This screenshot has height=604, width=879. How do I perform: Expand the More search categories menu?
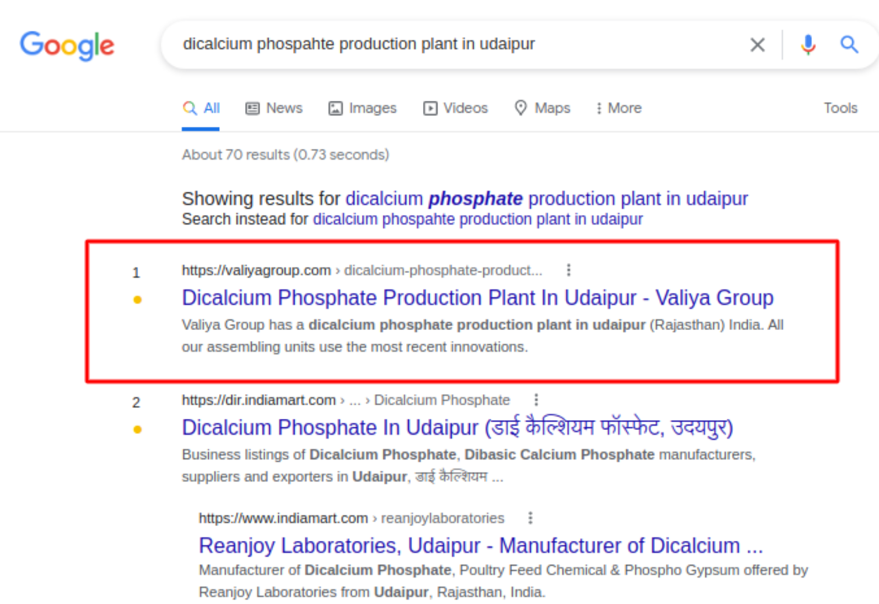[619, 108]
